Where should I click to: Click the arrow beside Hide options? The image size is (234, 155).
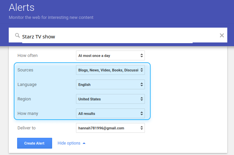84,143
